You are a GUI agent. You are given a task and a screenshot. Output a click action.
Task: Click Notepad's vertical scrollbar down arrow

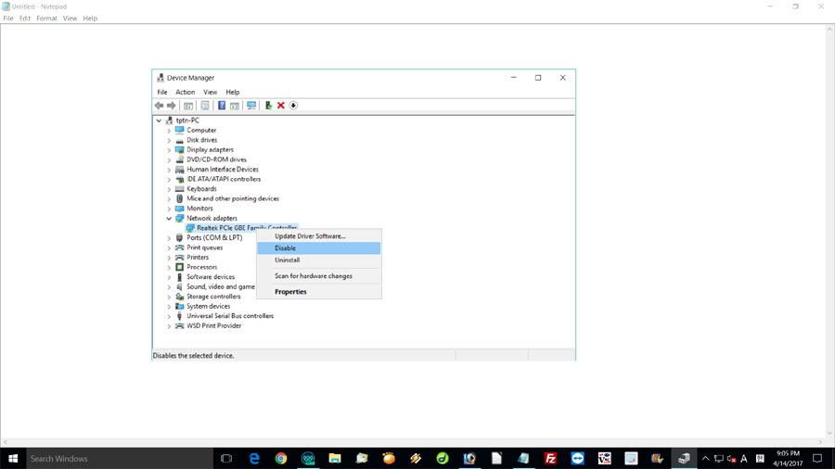coord(830,434)
